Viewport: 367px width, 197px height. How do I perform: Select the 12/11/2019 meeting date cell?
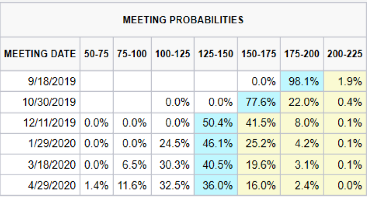[x=40, y=123]
